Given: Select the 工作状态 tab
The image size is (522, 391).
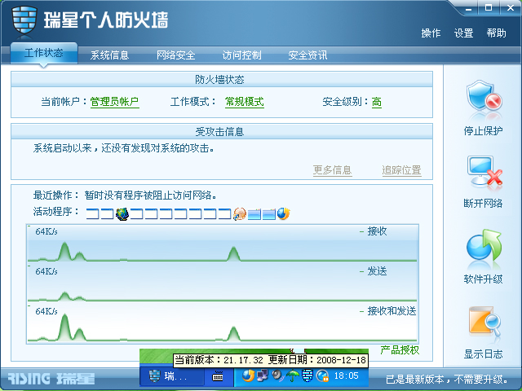Looking at the screenshot, I should pyautogui.click(x=43, y=53).
